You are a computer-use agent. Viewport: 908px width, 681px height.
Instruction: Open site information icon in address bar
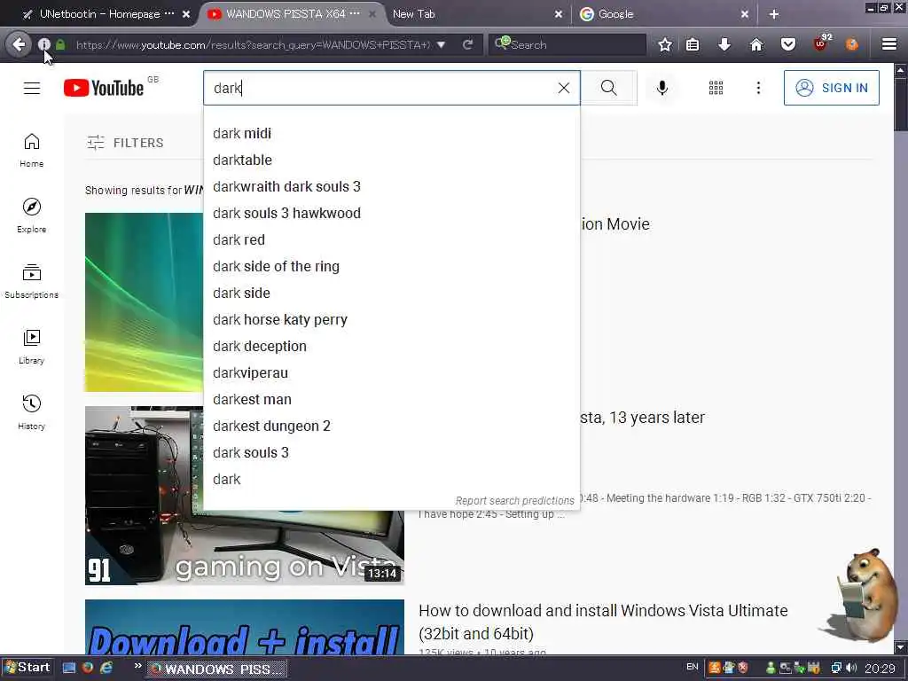pyautogui.click(x=44, y=44)
